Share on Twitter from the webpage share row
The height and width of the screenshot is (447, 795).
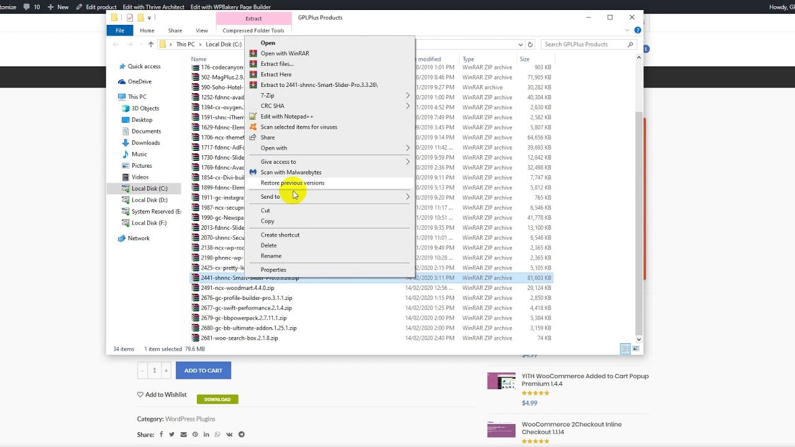172,435
